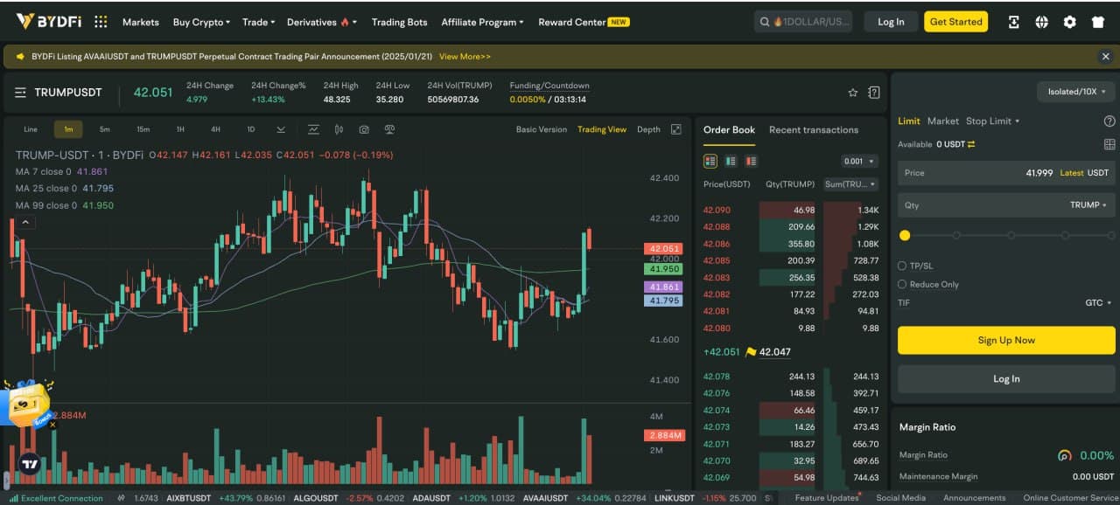This screenshot has width=1120, height=505.
Task: Click the transfer arrows next to Available
Action: pos(971,144)
